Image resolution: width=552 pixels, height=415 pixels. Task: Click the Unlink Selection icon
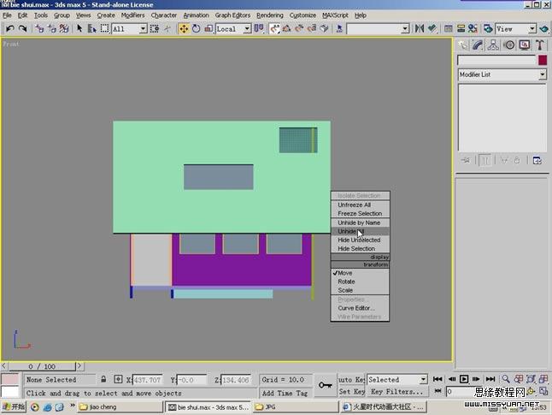pos(52,28)
